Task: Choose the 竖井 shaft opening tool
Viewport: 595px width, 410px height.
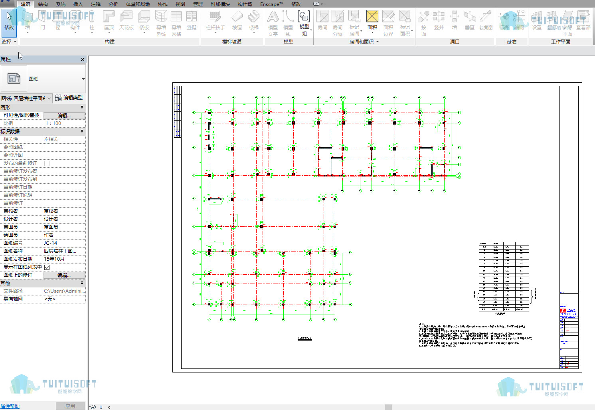Action: point(439,21)
